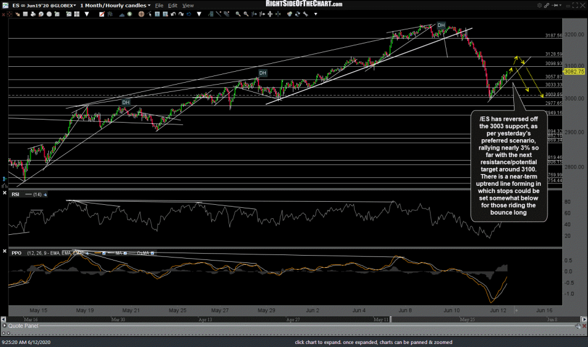Click the cursor pointer tool icon
588x347 pixels.
[x=149, y=14]
